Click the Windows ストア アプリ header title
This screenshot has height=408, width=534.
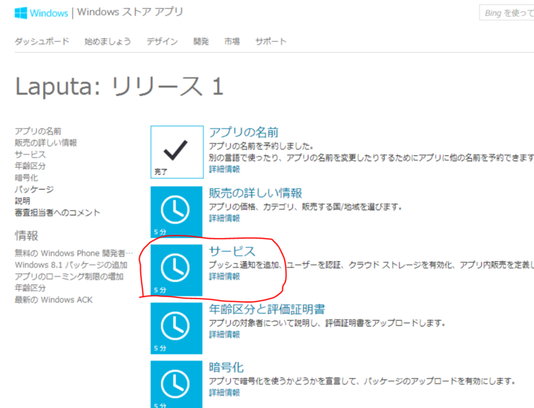pyautogui.click(x=130, y=12)
